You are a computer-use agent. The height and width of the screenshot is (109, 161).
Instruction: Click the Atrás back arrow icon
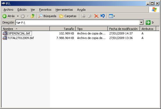click(x=5, y=16)
